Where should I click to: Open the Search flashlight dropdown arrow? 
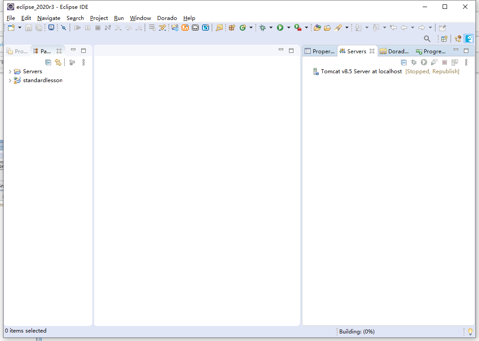(347, 28)
